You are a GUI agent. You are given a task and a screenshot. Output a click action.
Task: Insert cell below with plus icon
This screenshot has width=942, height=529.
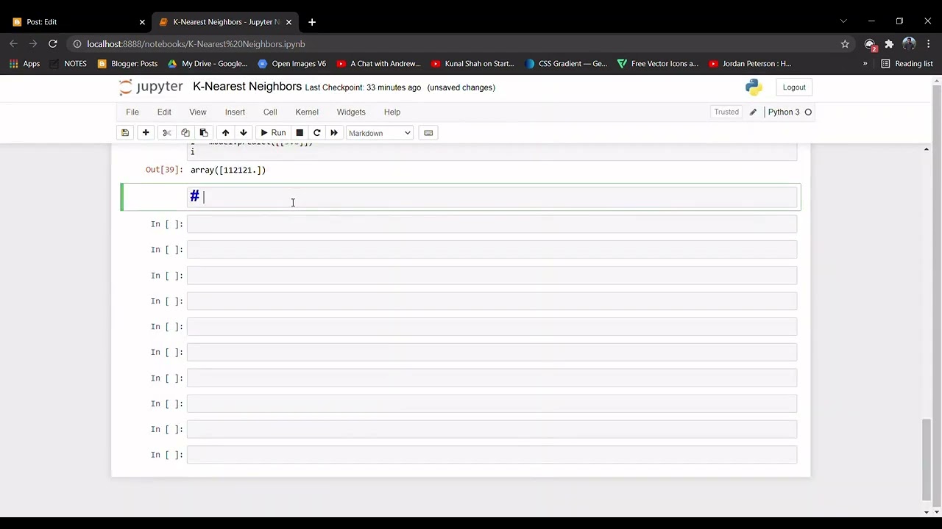coord(146,133)
